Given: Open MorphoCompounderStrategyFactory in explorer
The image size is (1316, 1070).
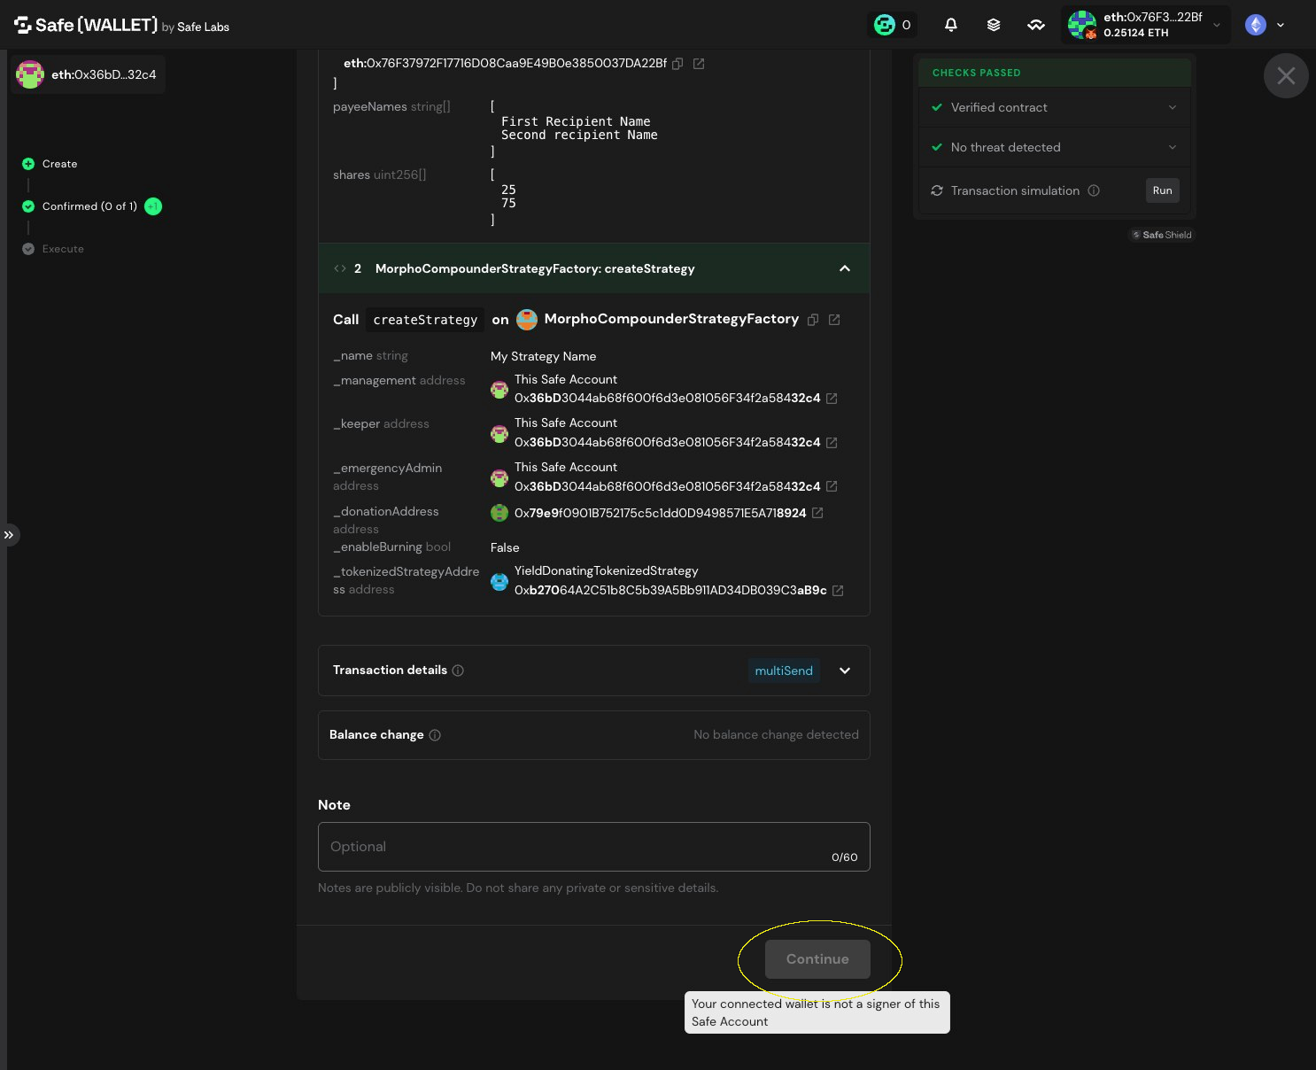Looking at the screenshot, I should click(x=834, y=320).
